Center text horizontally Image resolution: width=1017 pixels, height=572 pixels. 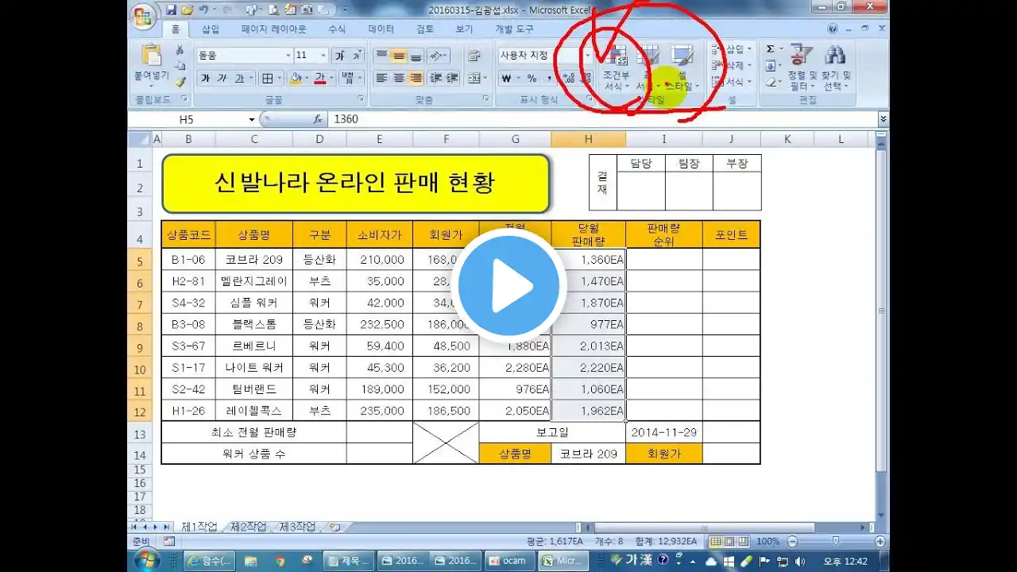[x=399, y=79]
